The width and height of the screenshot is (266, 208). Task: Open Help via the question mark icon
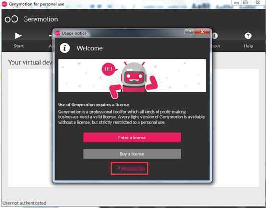point(248,36)
